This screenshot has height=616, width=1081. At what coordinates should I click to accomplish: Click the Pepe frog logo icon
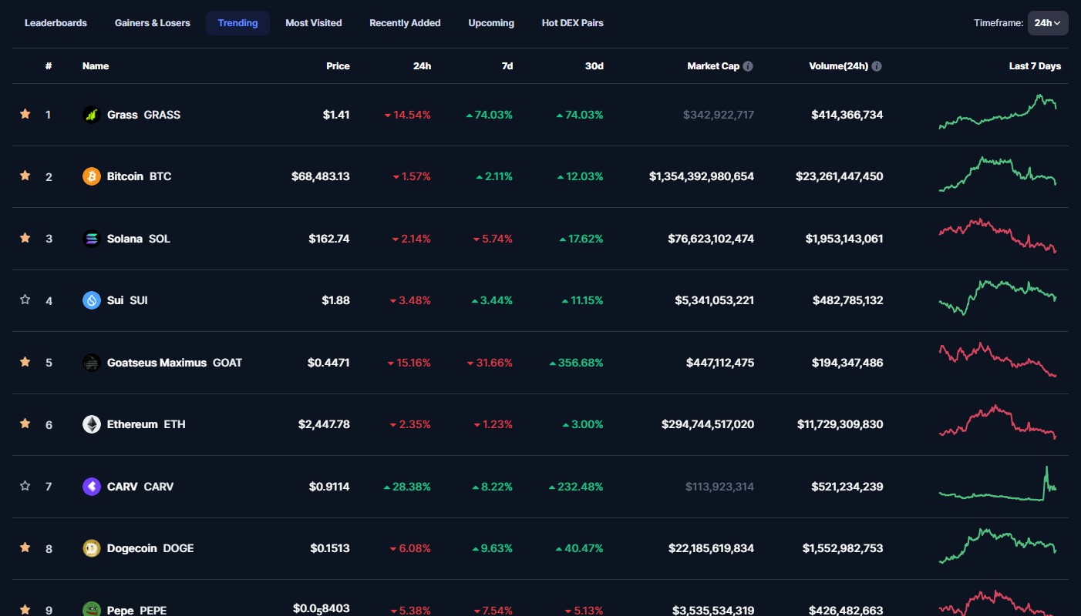tap(92, 610)
